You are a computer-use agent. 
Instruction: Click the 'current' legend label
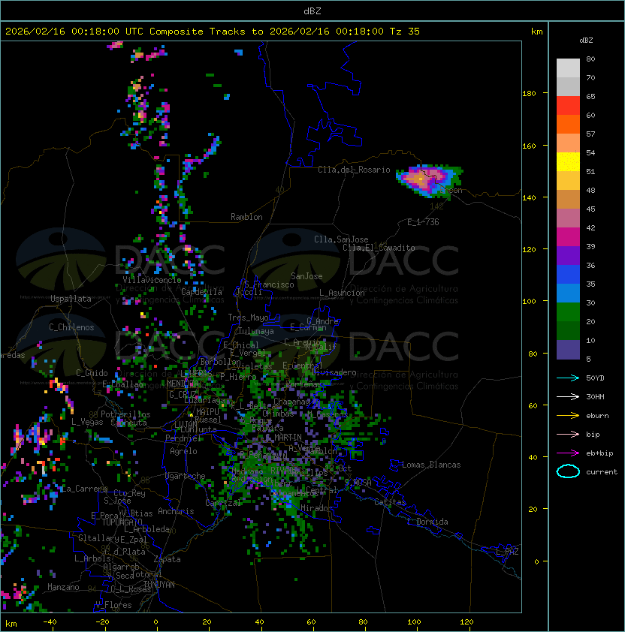pos(602,472)
